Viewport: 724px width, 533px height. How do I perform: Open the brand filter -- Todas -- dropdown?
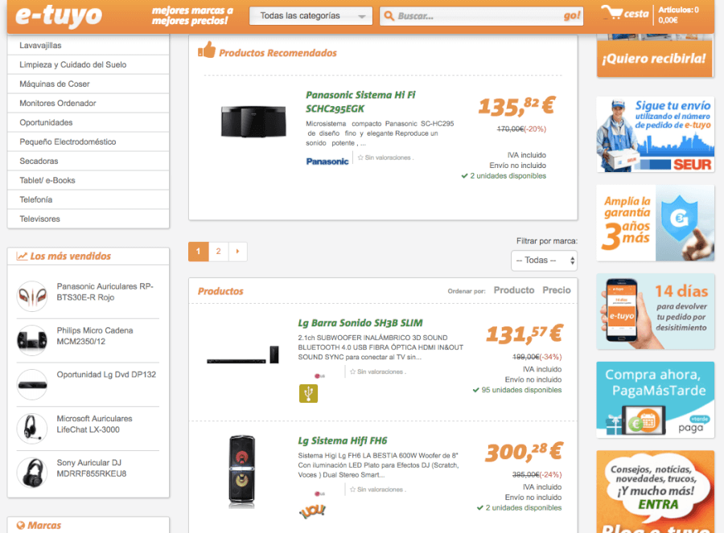coord(545,260)
